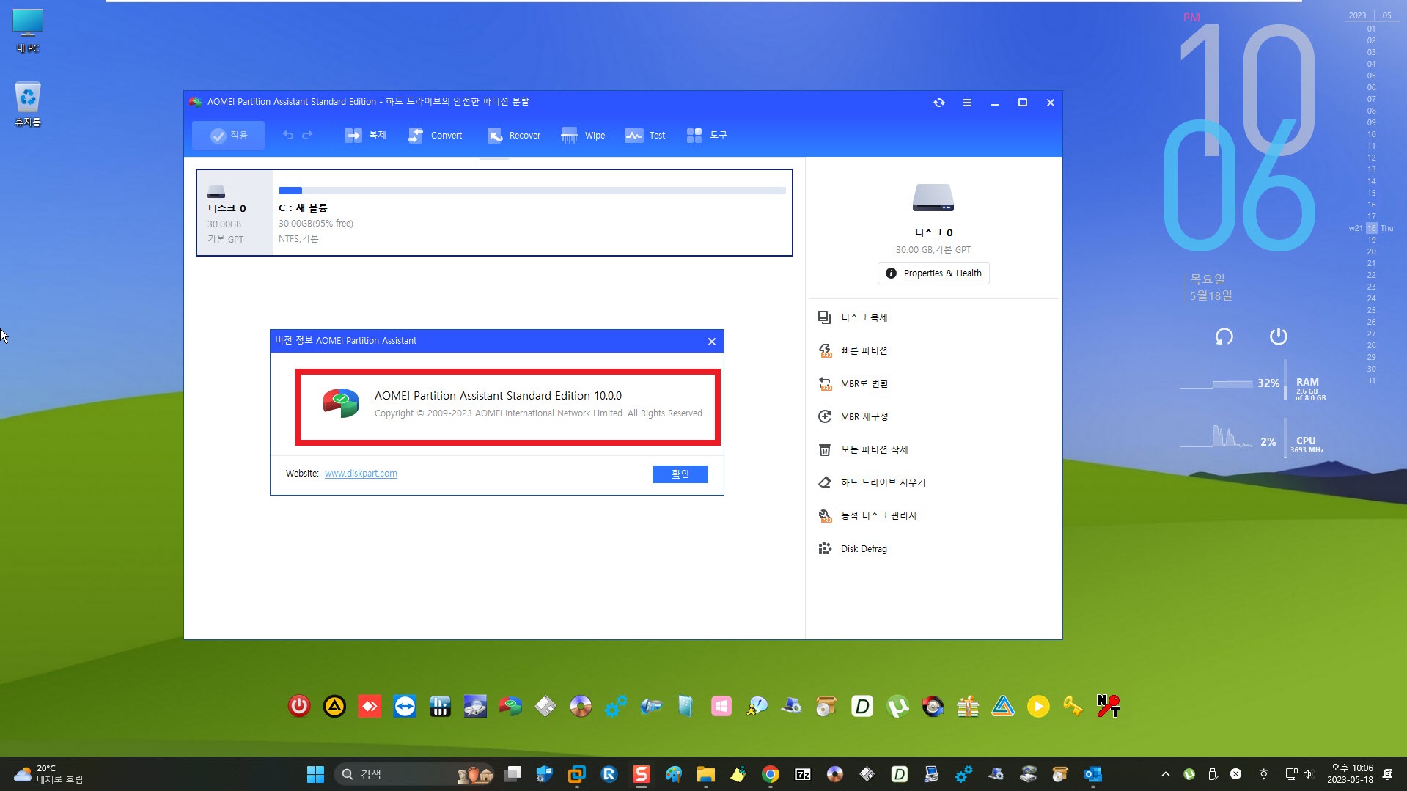Open the 휴지통 recycle bin desktop icon
This screenshot has width=1407, height=791.
tap(28, 104)
